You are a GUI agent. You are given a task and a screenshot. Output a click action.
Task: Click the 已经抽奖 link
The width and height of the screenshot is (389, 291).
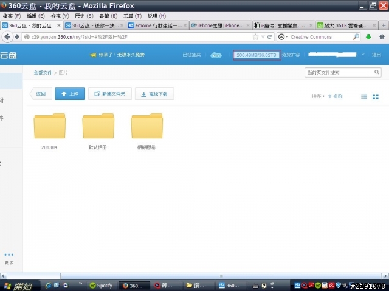tap(191, 55)
